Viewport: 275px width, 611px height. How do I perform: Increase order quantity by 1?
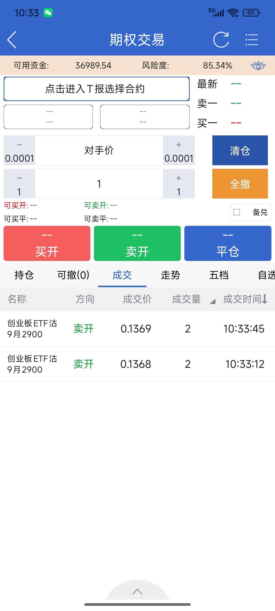pyautogui.click(x=179, y=184)
